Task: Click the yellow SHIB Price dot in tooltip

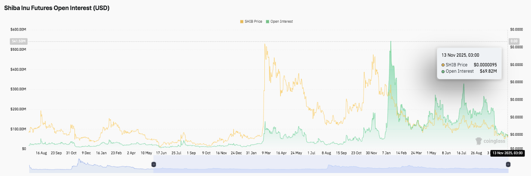Action: tap(443, 65)
